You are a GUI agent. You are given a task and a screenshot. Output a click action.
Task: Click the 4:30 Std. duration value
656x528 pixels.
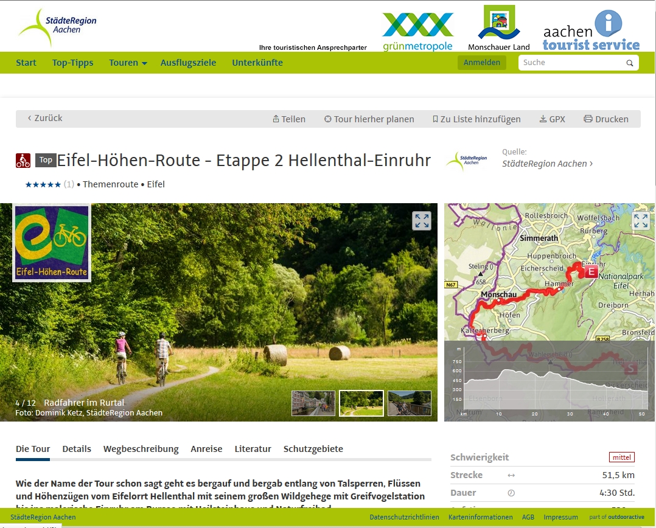pos(617,493)
